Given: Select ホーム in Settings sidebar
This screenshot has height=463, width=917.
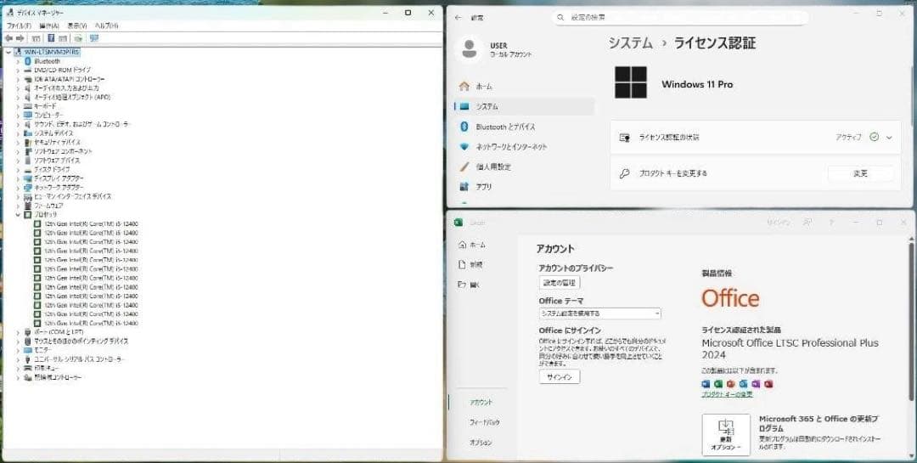Looking at the screenshot, I should [524, 86].
